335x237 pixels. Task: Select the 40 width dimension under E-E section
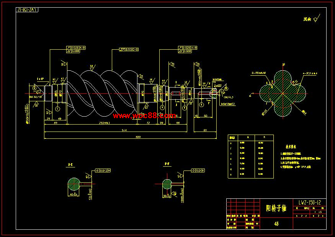[74, 195]
